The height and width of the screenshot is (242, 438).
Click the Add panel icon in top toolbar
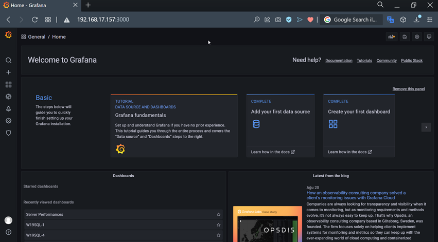(x=392, y=37)
